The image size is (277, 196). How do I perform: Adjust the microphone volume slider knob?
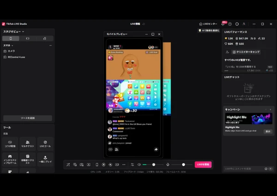(184, 165)
